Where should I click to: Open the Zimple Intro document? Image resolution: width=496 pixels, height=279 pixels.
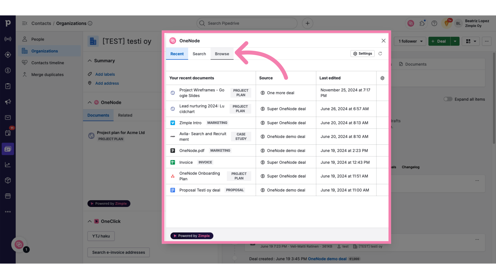[190, 123]
